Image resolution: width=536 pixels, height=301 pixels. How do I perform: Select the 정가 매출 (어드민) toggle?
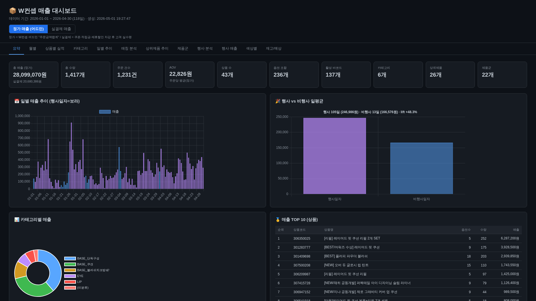click(x=28, y=29)
